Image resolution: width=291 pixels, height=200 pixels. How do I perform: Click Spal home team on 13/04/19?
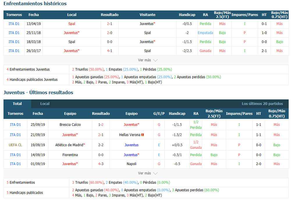72,24
